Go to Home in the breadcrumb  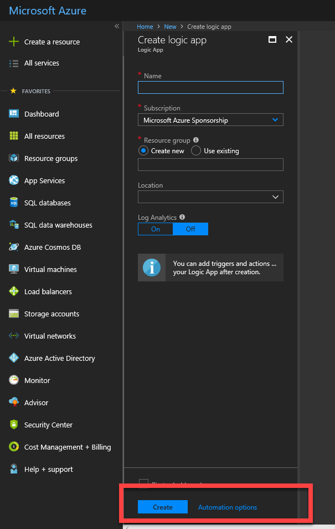point(145,27)
